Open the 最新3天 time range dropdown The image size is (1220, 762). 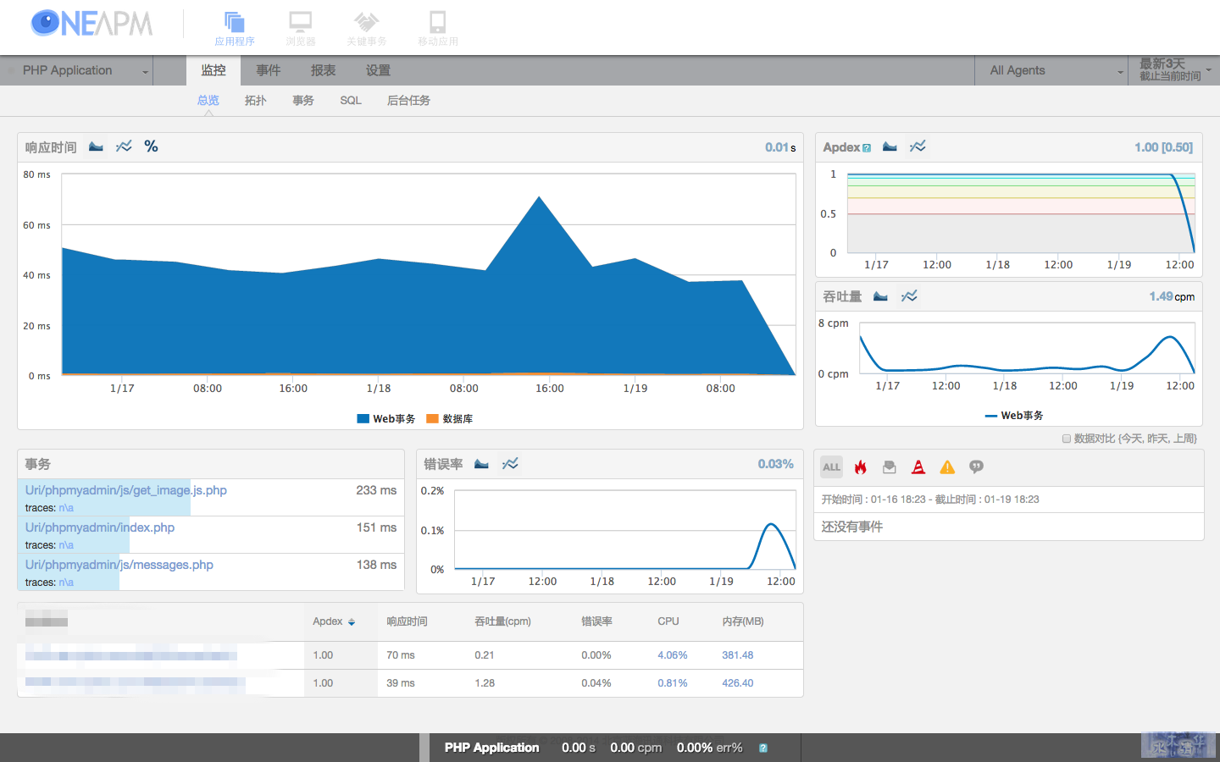1174,71
